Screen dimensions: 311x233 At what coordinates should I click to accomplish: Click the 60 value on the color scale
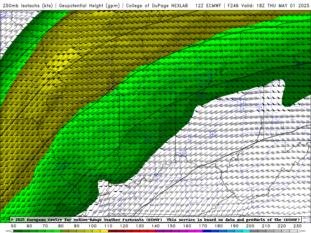coord(30,226)
